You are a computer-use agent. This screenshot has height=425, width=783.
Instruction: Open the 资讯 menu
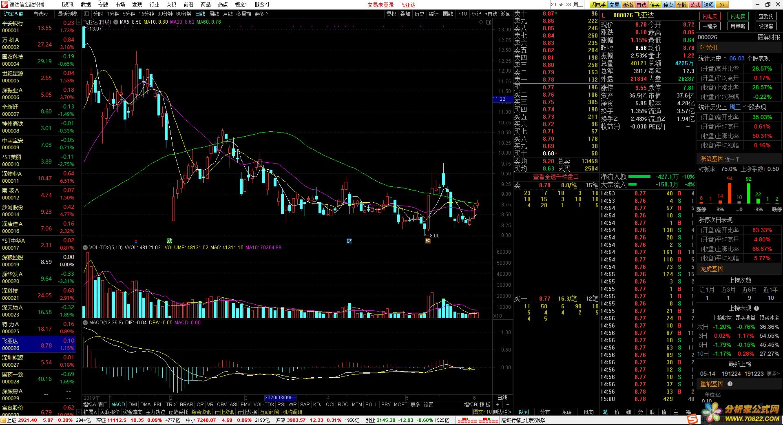point(68,4)
